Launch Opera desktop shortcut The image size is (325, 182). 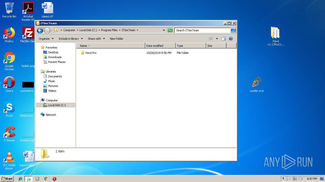pyautogui.click(x=9, y=84)
